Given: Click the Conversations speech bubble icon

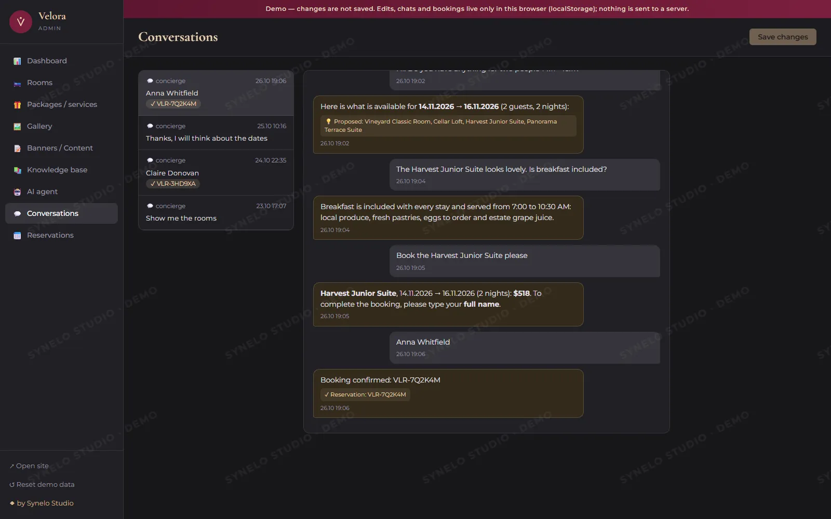Looking at the screenshot, I should pos(17,213).
